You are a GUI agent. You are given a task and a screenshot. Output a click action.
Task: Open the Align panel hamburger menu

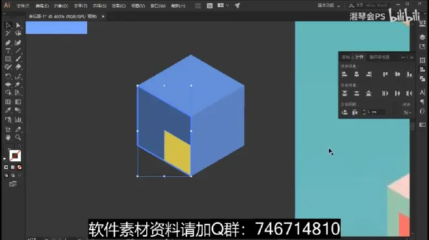point(411,57)
